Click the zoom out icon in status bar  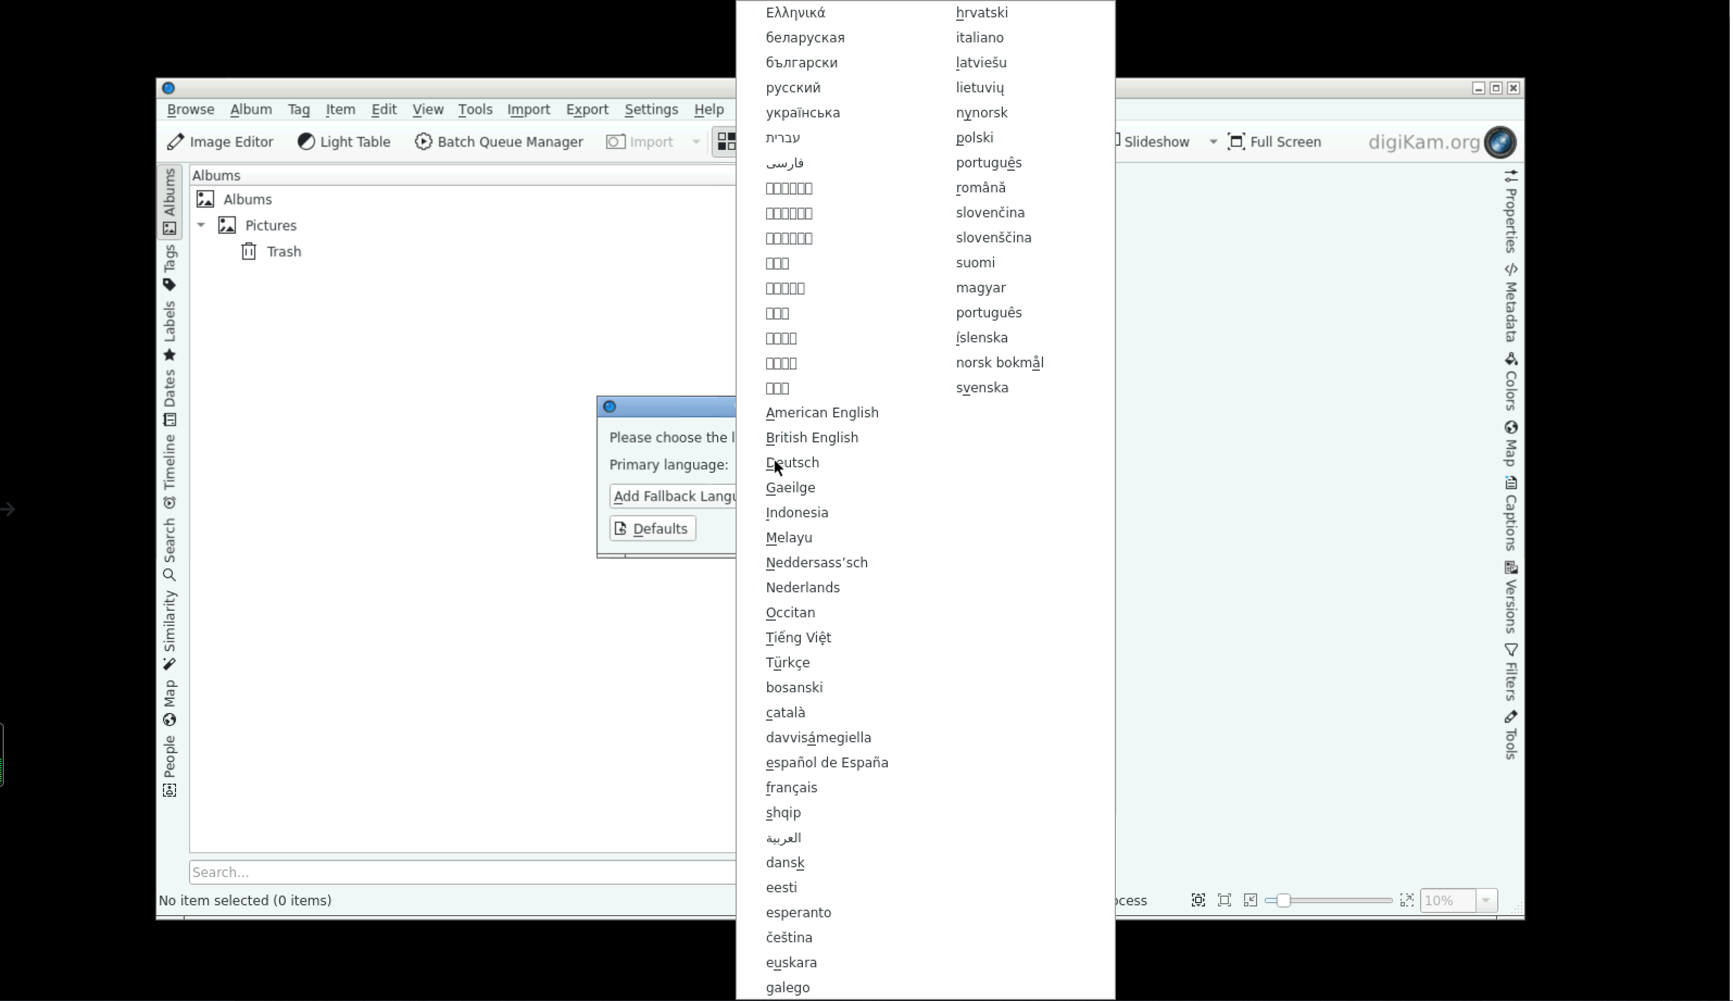point(1250,900)
